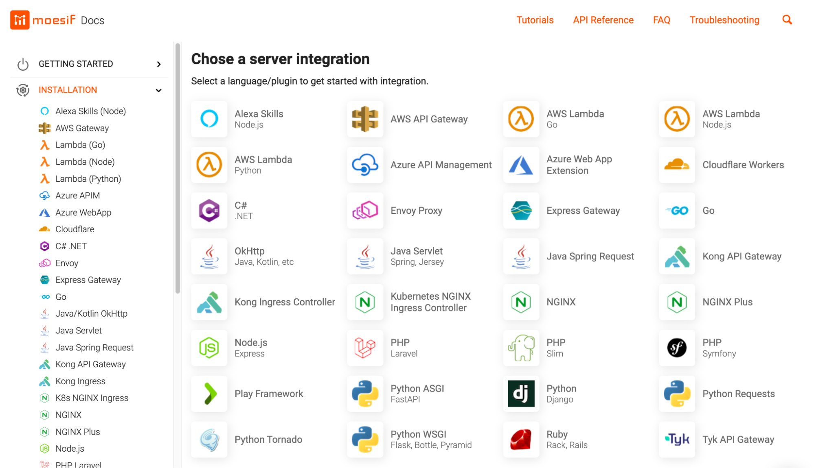Click the OkHttp Java card icon

point(209,256)
